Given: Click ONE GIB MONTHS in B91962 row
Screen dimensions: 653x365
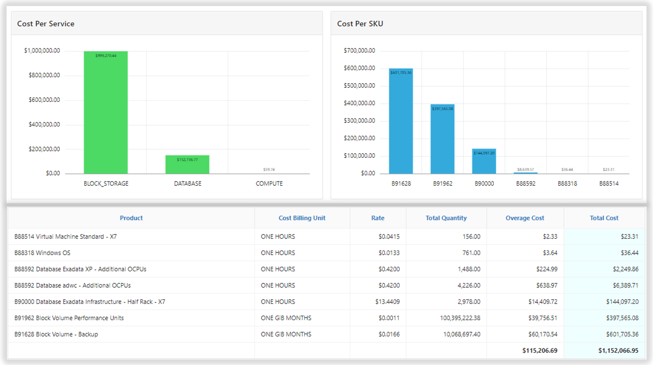Looking at the screenshot, I should (x=286, y=318).
